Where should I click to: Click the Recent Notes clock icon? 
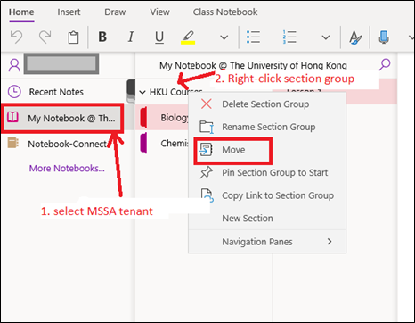point(14,92)
